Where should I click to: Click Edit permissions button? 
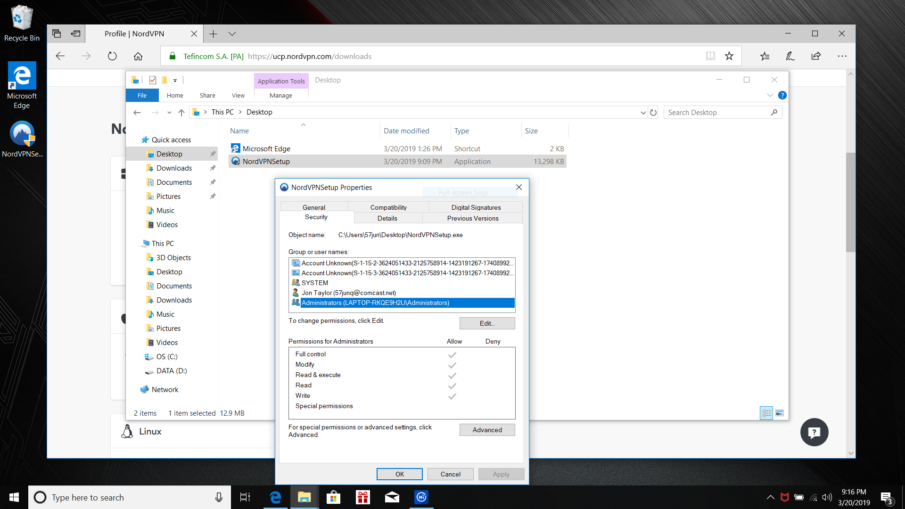click(x=487, y=323)
